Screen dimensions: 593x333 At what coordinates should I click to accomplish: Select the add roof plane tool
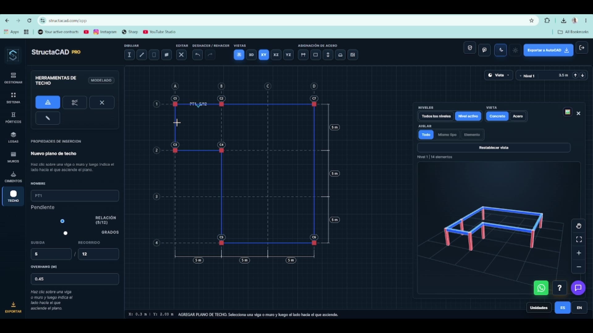pos(48,102)
